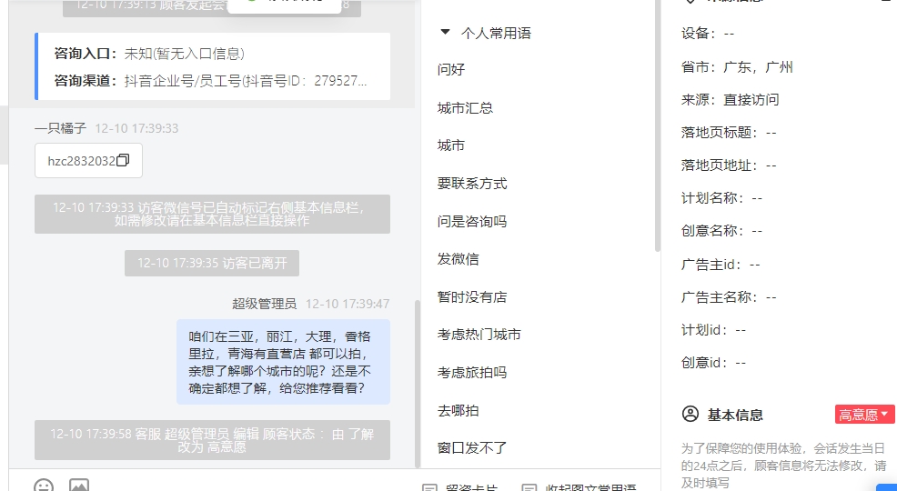Click the 来源 直接访问 field

coord(730,100)
